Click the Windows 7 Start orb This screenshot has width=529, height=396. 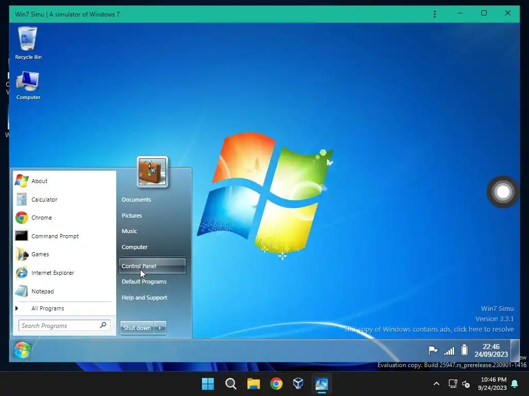pyautogui.click(x=23, y=350)
